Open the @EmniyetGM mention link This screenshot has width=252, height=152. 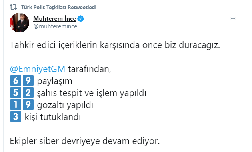[38, 69]
